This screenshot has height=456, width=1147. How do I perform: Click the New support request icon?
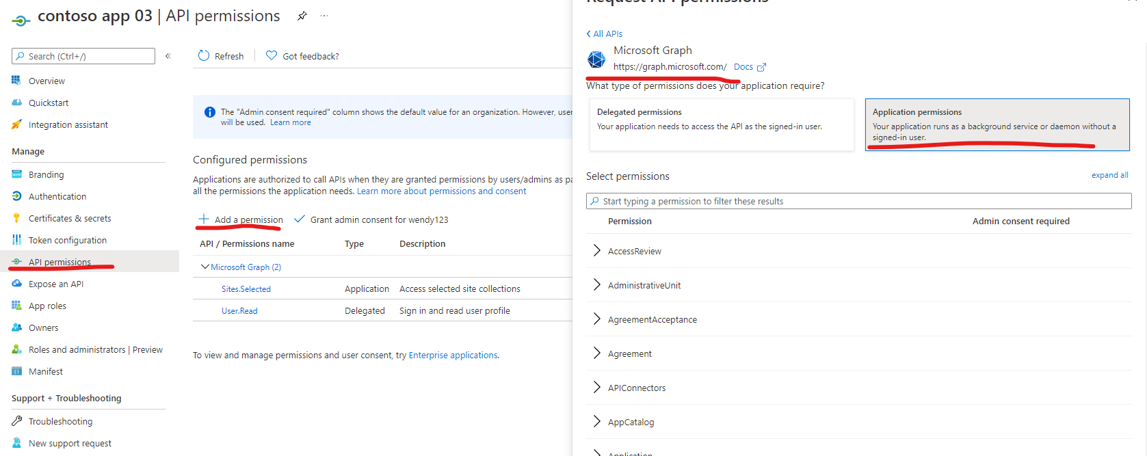click(16, 443)
